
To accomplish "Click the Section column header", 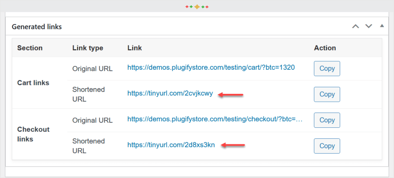I will pos(30,48).
